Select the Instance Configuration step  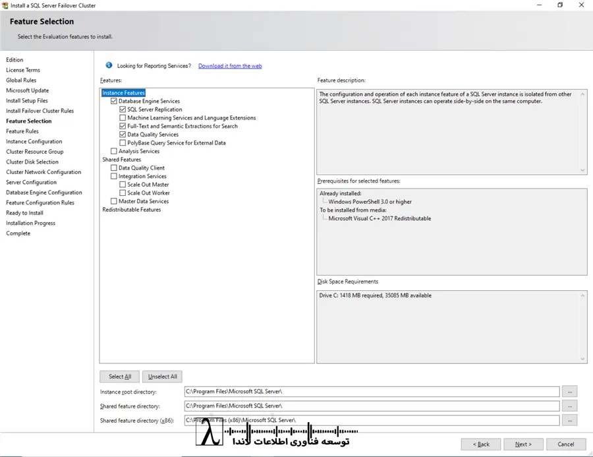click(x=34, y=142)
